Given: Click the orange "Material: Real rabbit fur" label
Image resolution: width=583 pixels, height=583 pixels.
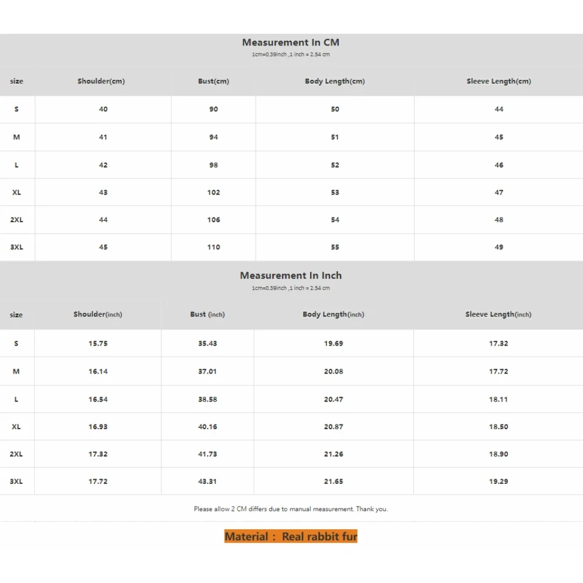Looking at the screenshot, I should click(x=290, y=536).
